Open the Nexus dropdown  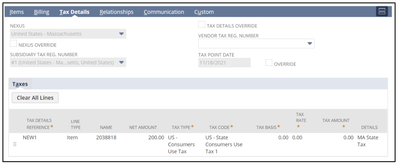121,34
